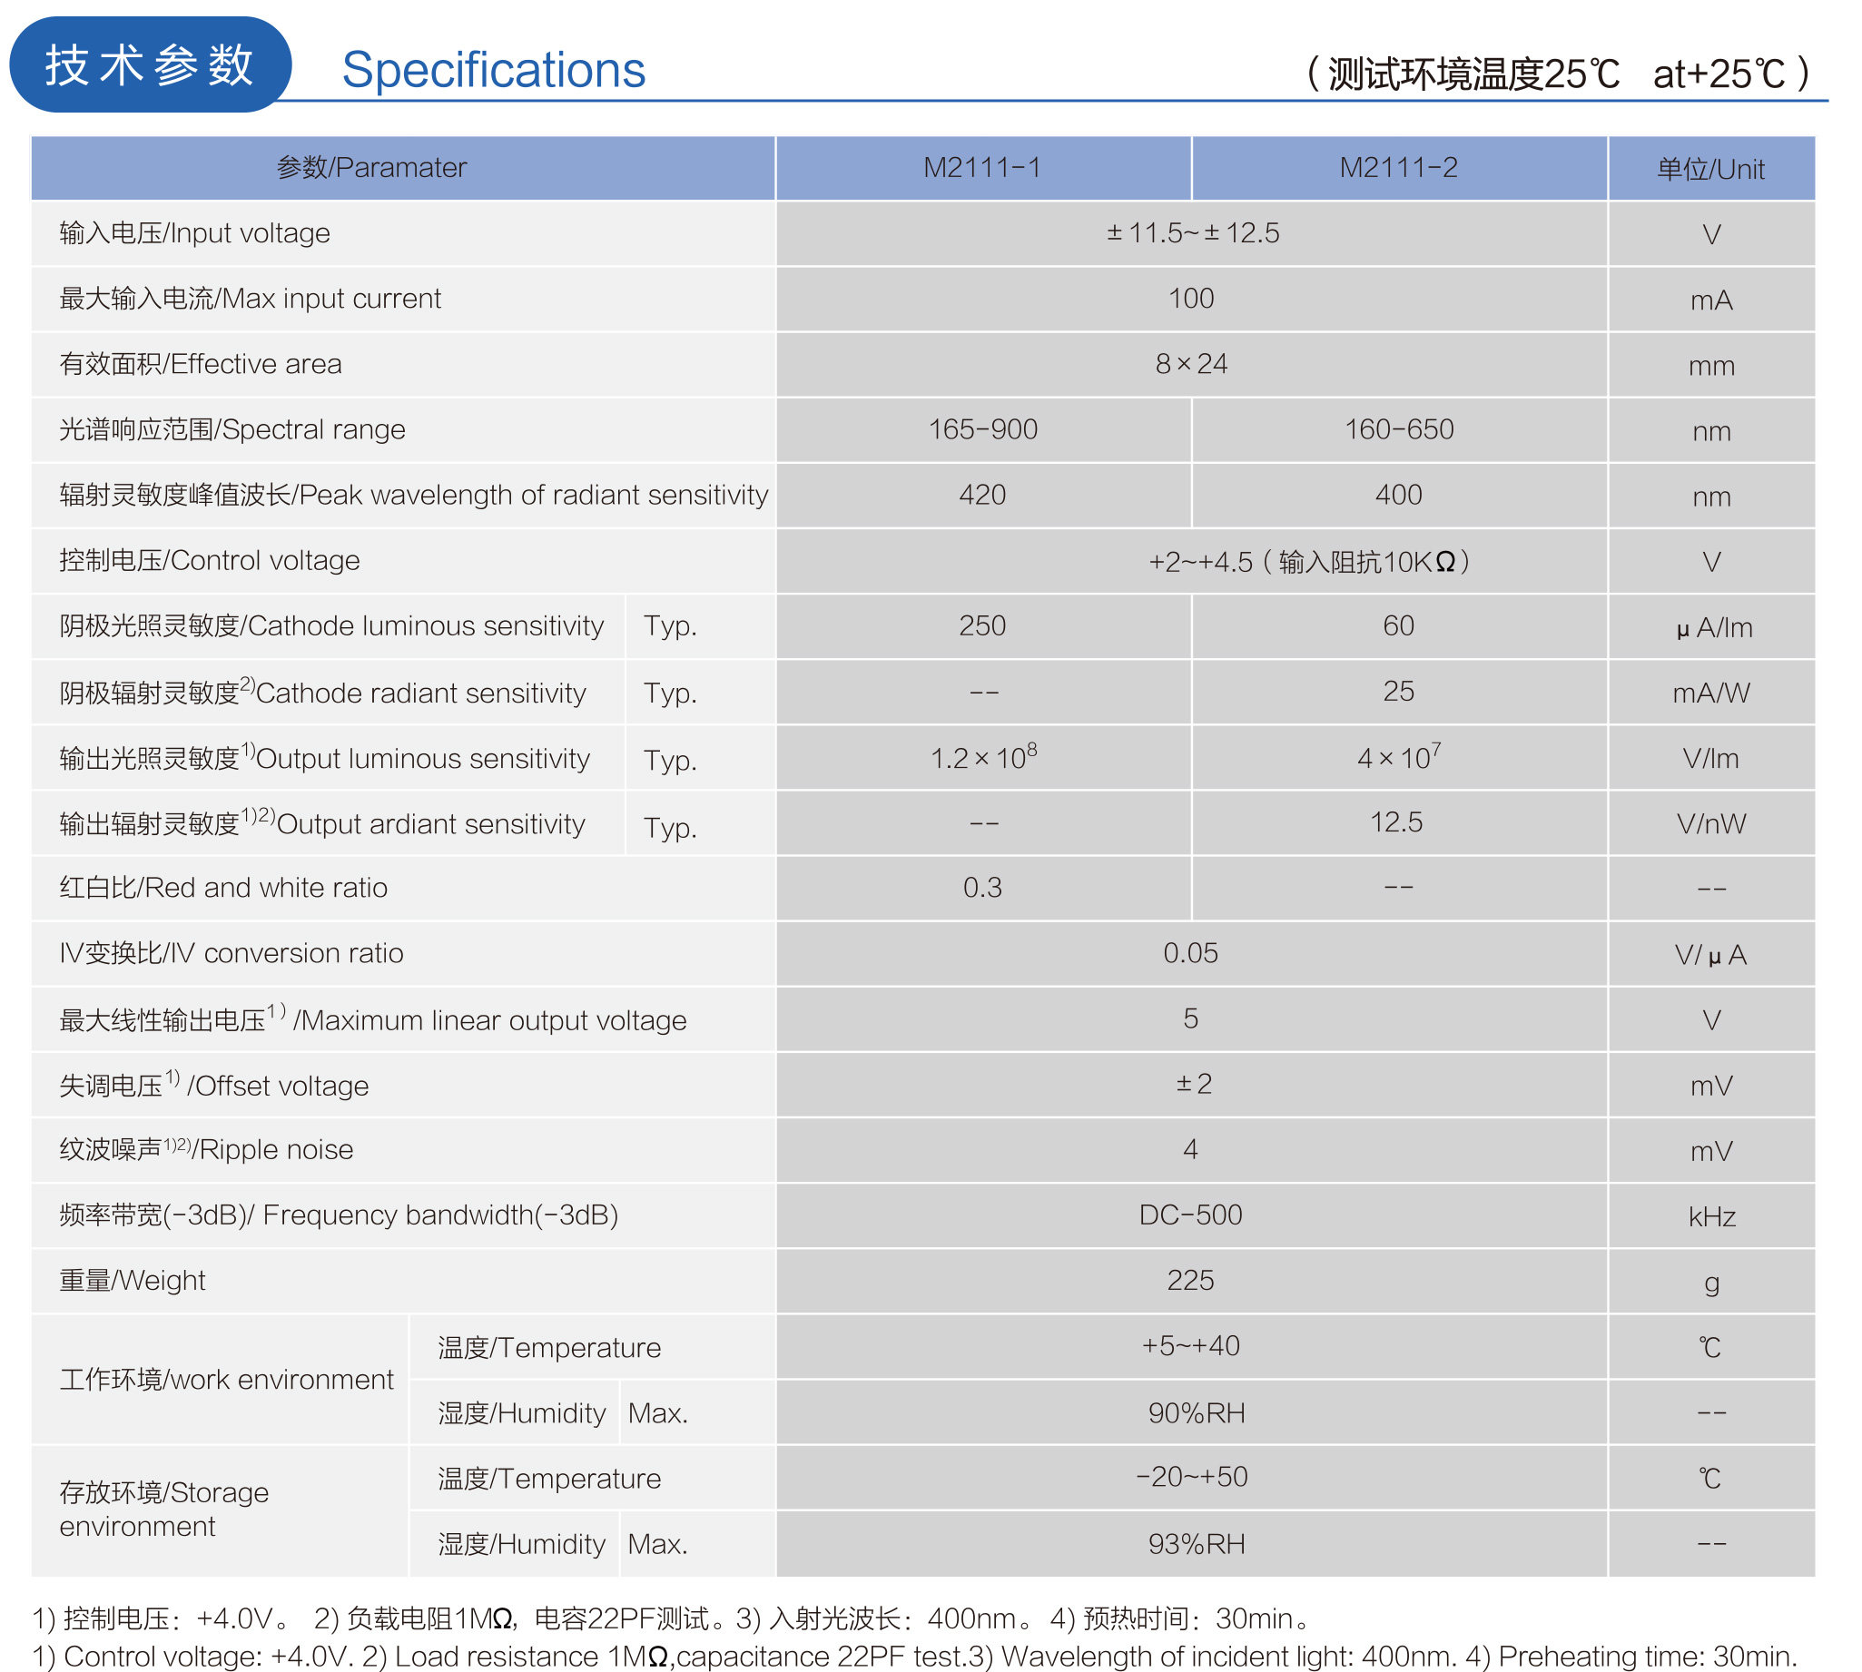The image size is (1862, 1672).
Task: Click the work environment row label
Action: 226,1379
